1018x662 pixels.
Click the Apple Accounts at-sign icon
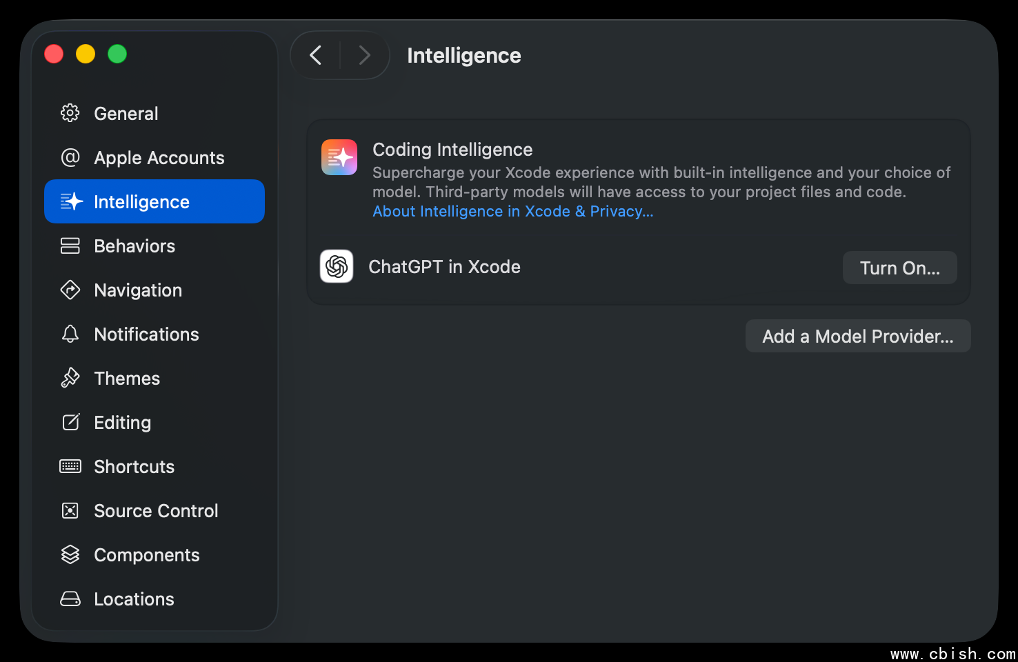tap(70, 157)
